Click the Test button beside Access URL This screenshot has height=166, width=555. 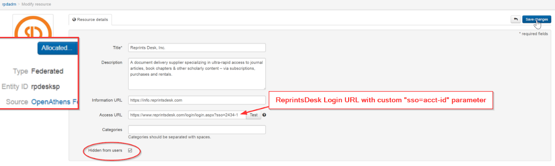pos(253,115)
